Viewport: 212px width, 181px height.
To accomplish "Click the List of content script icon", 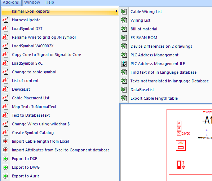I will [x=5, y=81].
